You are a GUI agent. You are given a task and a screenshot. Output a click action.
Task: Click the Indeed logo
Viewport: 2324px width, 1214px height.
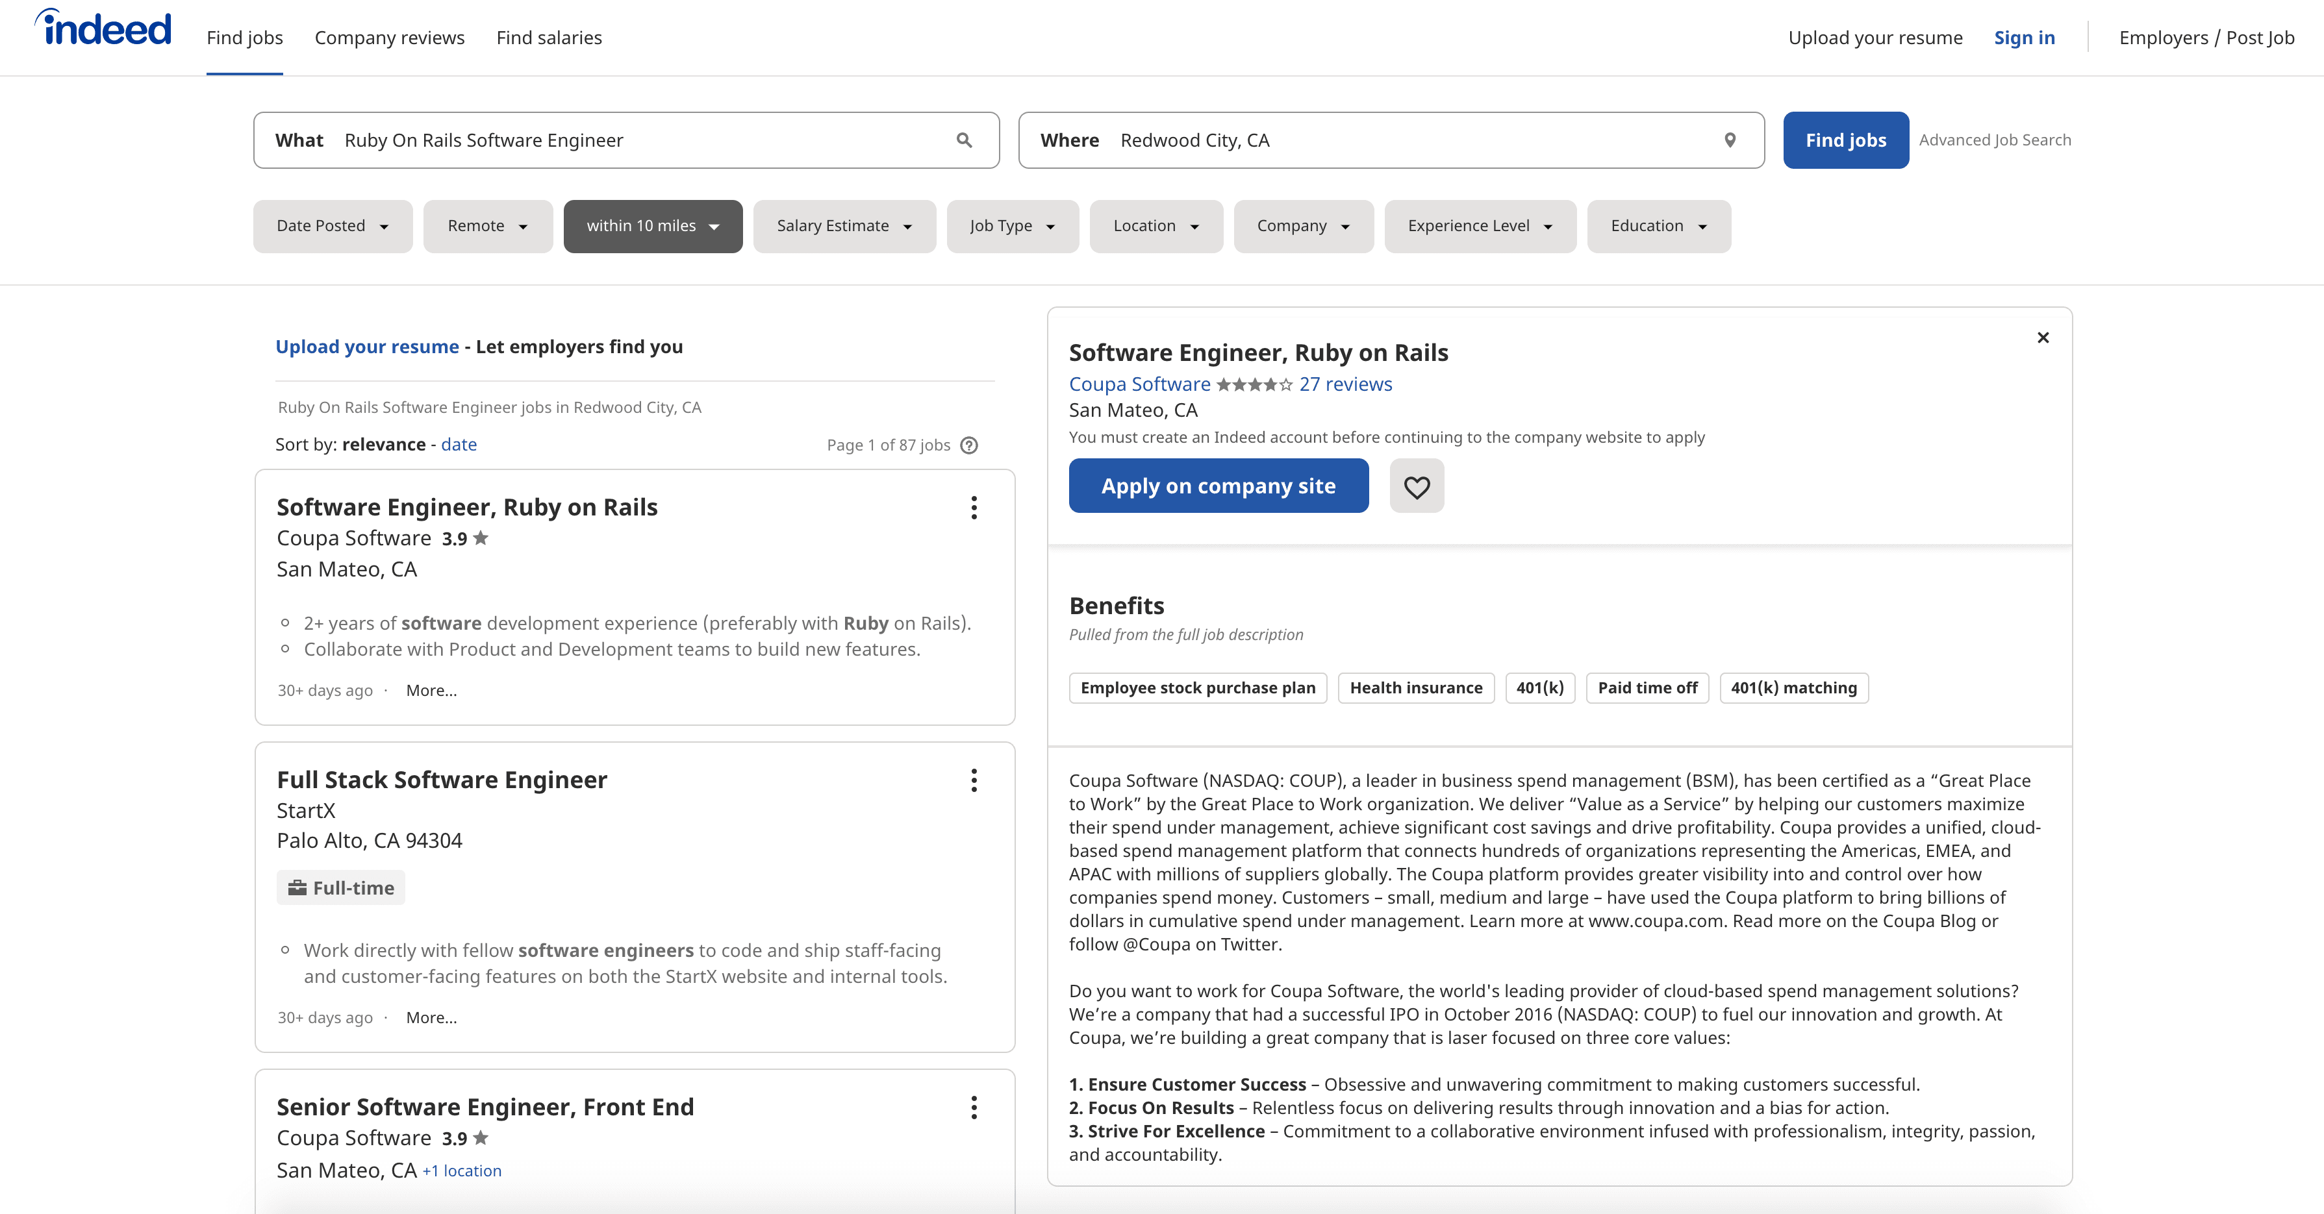click(x=103, y=29)
